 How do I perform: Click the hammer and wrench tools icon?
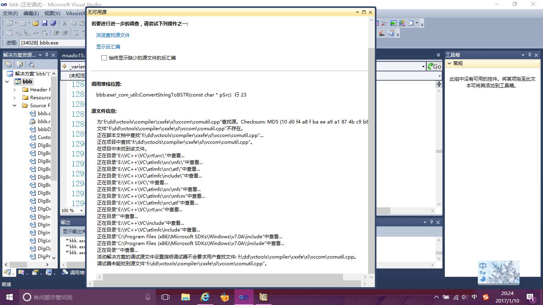coord(384,23)
